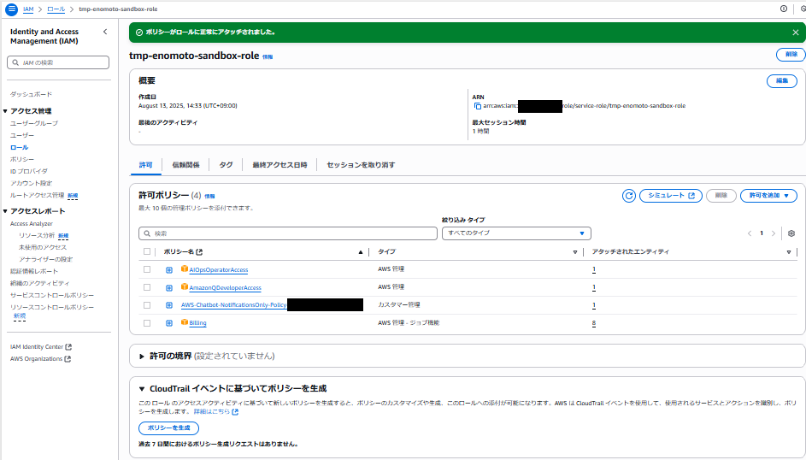The height and width of the screenshot is (460, 806).
Task: Open アカウント設定 in the sidebar
Action: pyautogui.click(x=31, y=183)
